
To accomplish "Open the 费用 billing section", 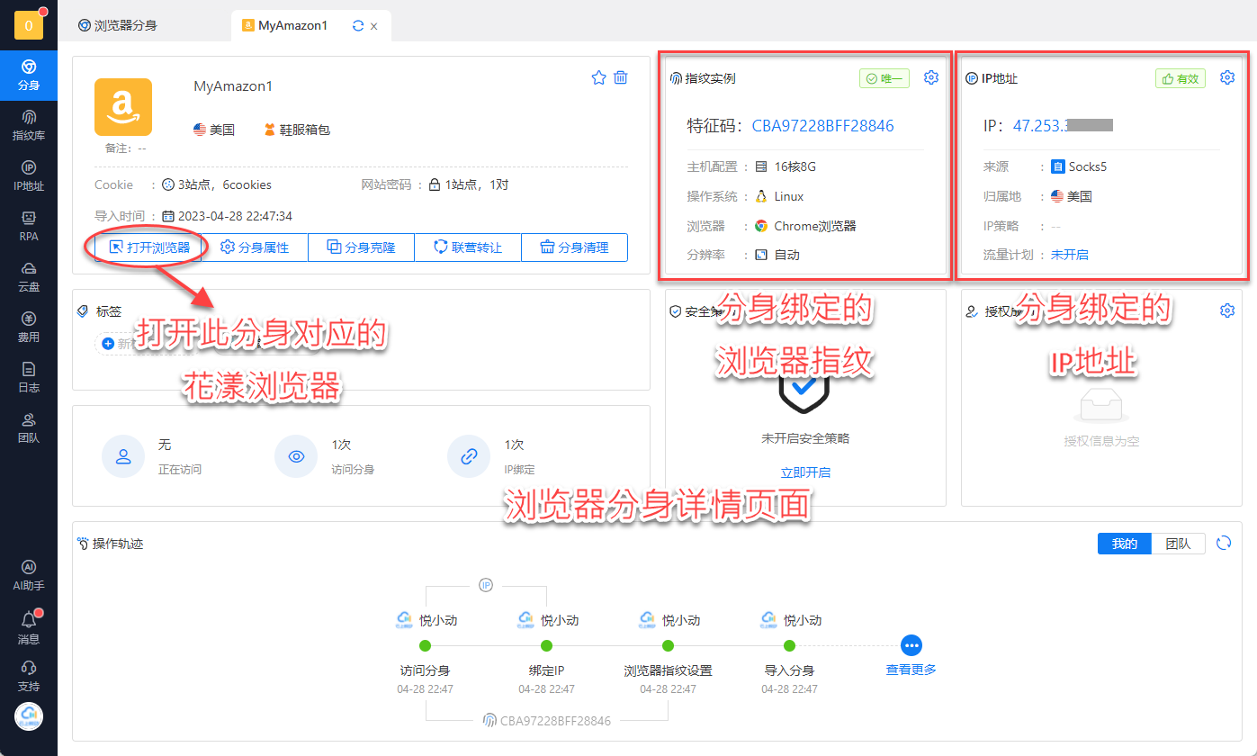I will pos(29,328).
